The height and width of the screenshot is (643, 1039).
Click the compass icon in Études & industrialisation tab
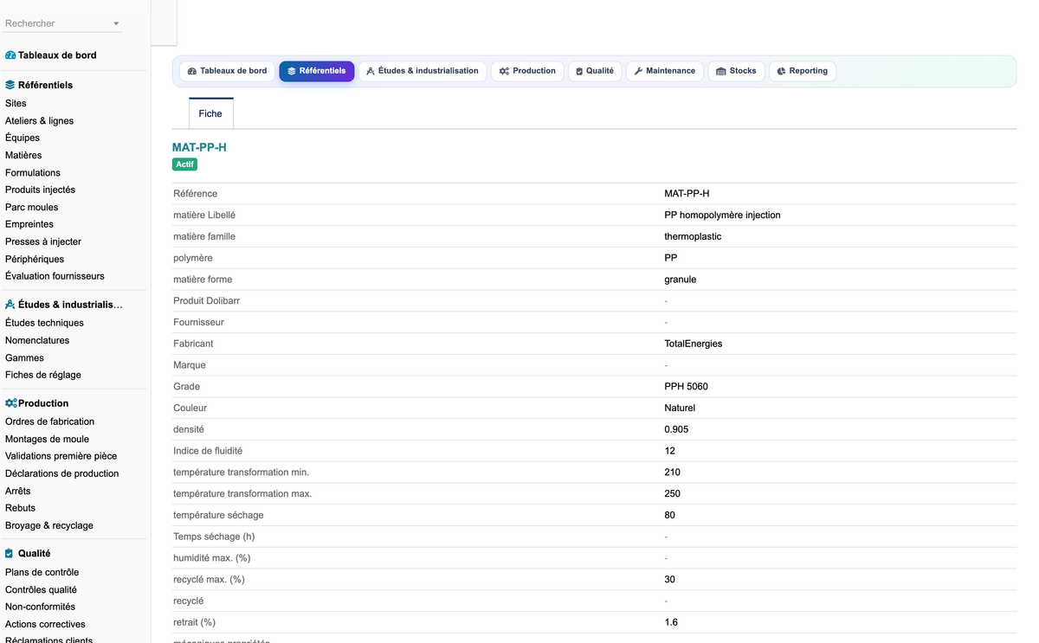[x=371, y=71]
